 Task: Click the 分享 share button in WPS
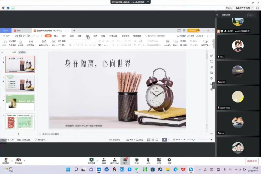pos(200,36)
